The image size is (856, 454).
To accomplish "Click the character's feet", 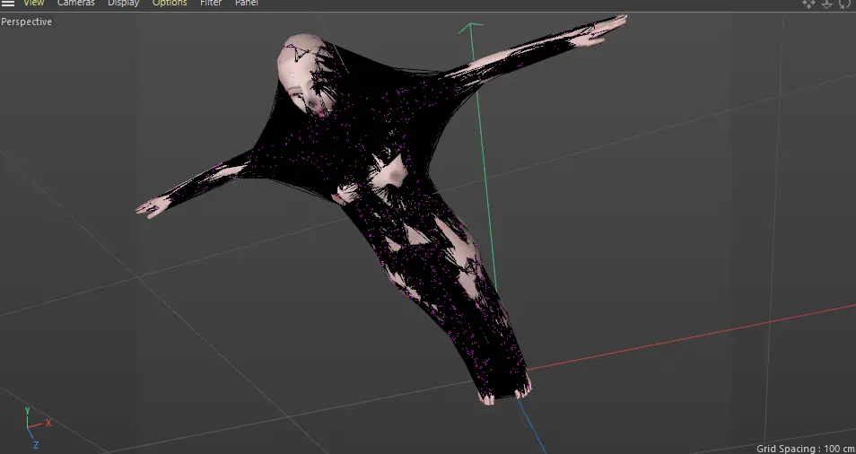I will tap(503, 389).
